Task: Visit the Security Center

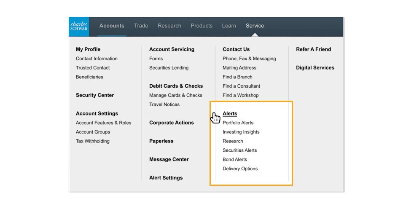Action: [x=95, y=95]
